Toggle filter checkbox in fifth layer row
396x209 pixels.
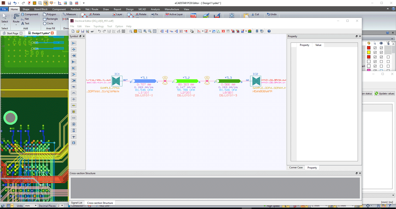(x=388, y=66)
